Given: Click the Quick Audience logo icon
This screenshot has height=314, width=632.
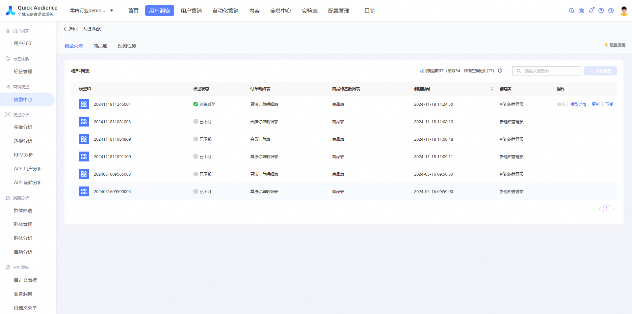Looking at the screenshot, I should coord(11,11).
